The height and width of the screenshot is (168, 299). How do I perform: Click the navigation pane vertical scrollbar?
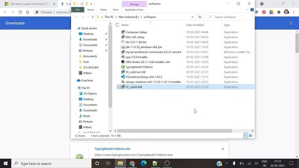coord(110,67)
